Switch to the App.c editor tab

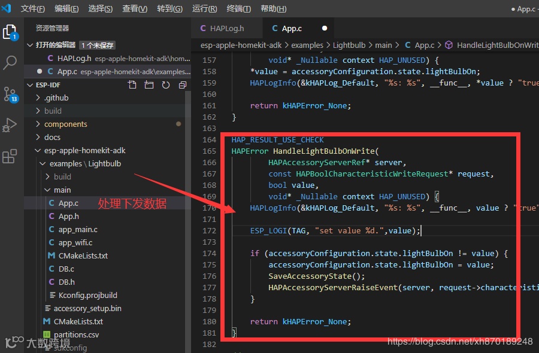tap(298, 28)
